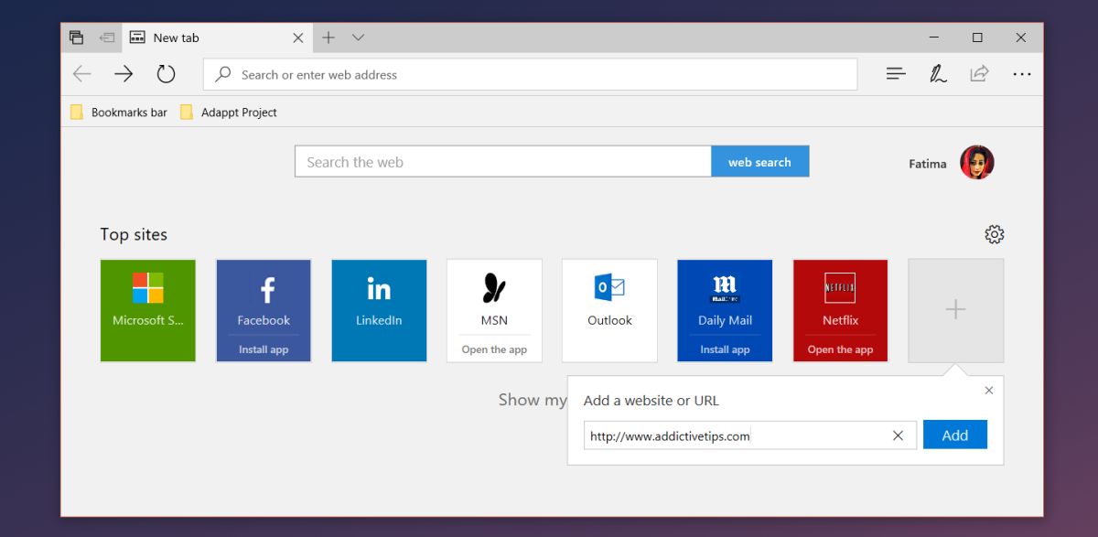1098x537 pixels.
Task: Expand the tab previews chevron
Action: coord(359,38)
